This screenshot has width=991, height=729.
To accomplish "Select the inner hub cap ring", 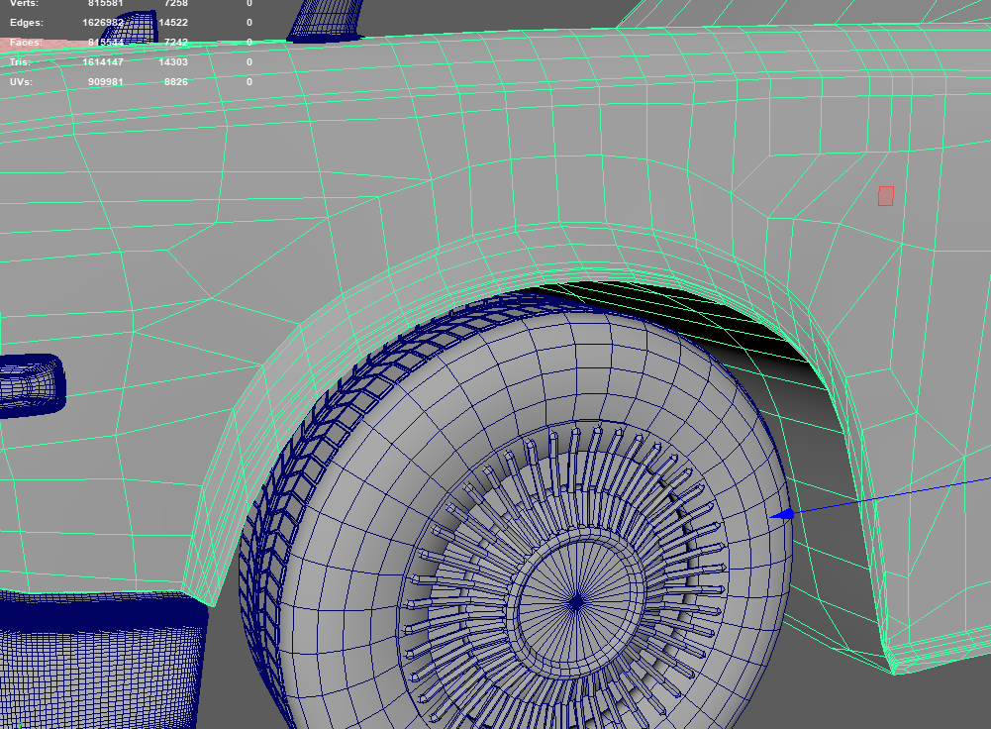I will 576,604.
